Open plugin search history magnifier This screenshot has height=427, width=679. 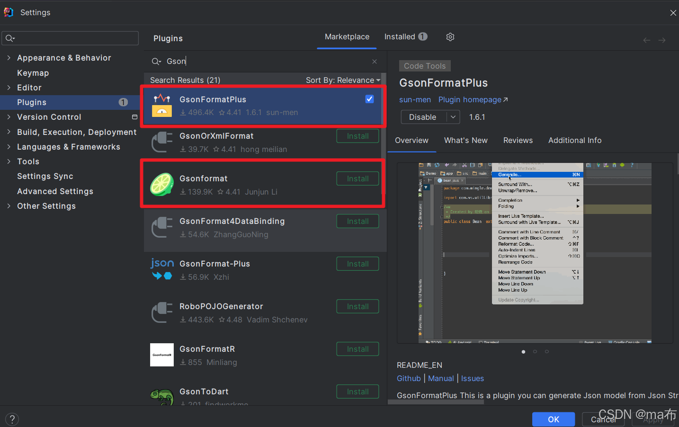[156, 62]
